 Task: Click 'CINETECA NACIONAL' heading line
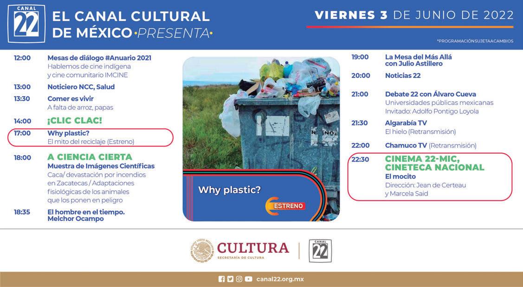[x=435, y=168]
